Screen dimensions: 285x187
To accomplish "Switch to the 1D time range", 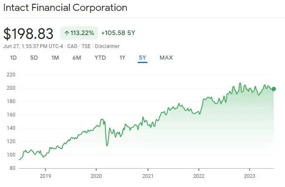I will [13, 58].
